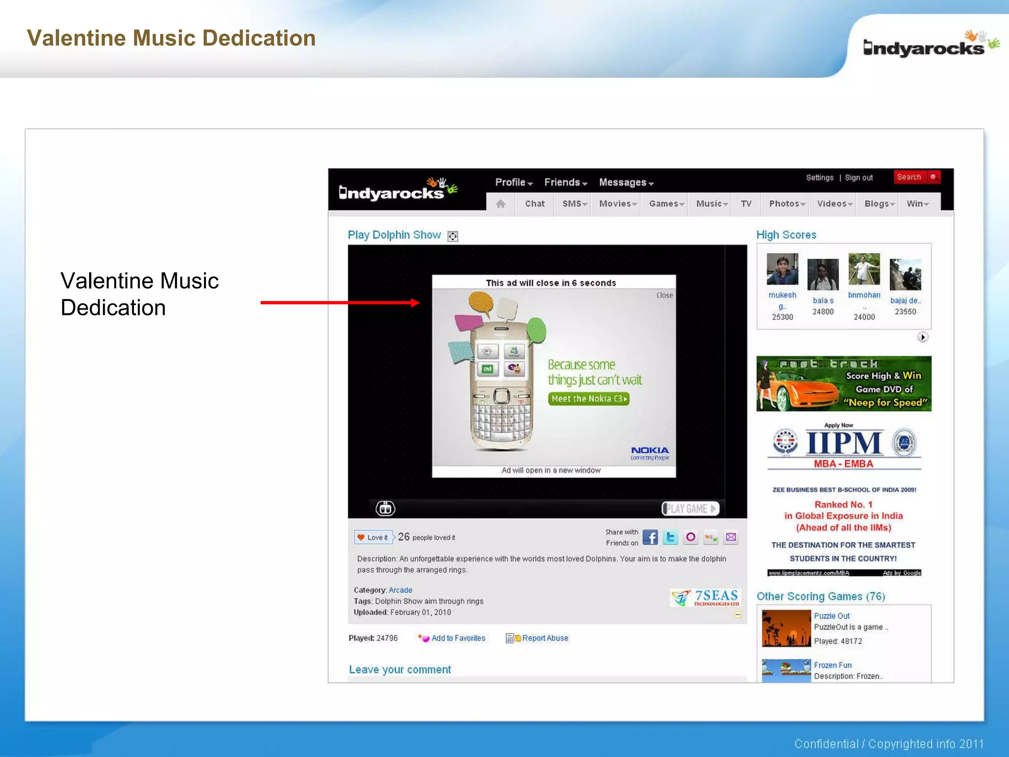Open bala s high score profile photo
The height and width of the screenshot is (757, 1009).
point(823,275)
